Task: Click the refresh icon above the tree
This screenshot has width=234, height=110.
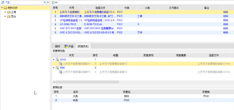Action: (2, 2)
